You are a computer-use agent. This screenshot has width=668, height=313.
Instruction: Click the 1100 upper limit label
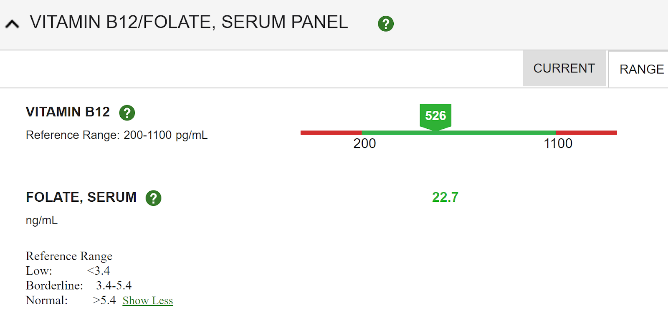[558, 143]
